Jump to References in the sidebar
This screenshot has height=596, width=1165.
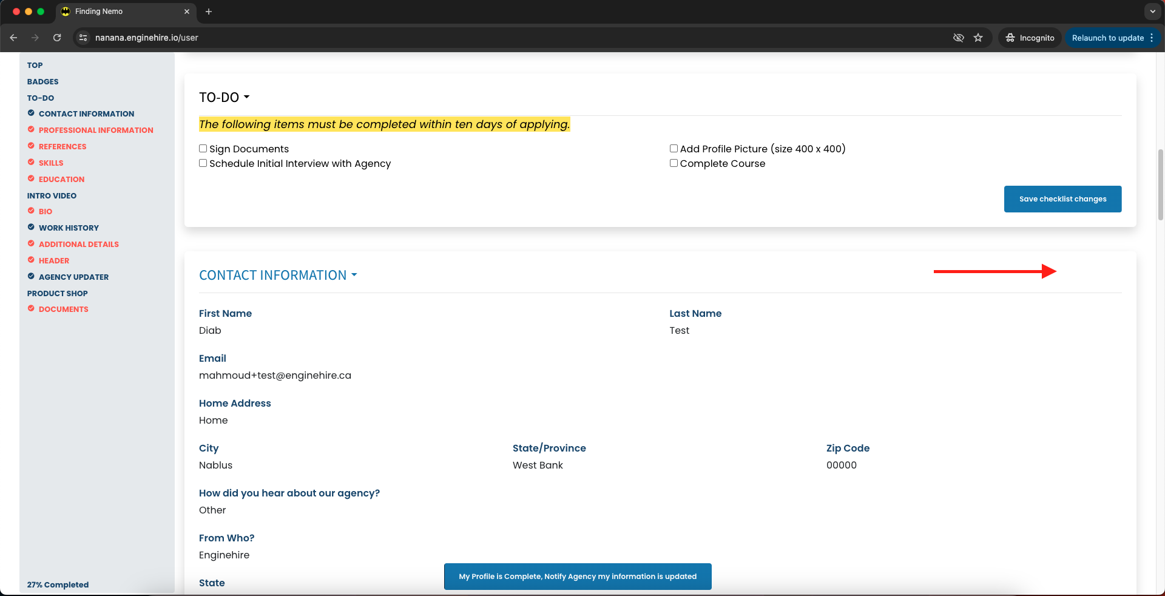coord(62,146)
